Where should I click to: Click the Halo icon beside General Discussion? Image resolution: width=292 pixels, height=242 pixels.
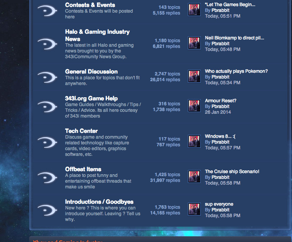[47, 77]
